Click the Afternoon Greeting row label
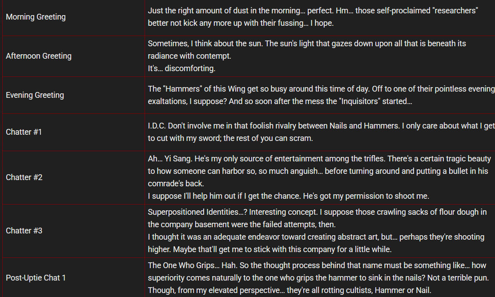Image resolution: width=495 pixels, height=297 pixels. coord(39,56)
